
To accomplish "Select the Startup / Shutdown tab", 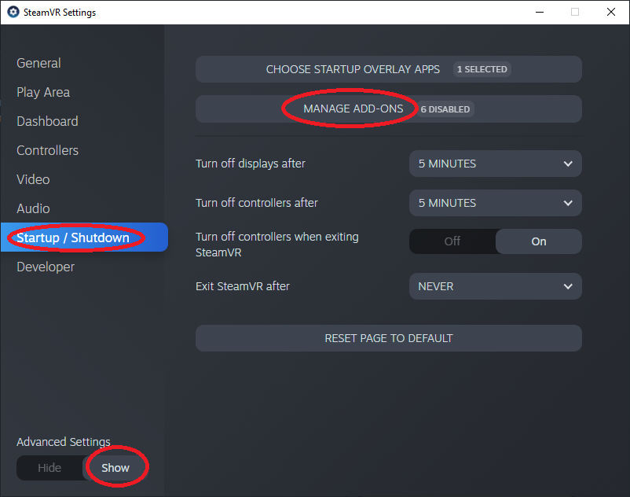I will pyautogui.click(x=84, y=237).
